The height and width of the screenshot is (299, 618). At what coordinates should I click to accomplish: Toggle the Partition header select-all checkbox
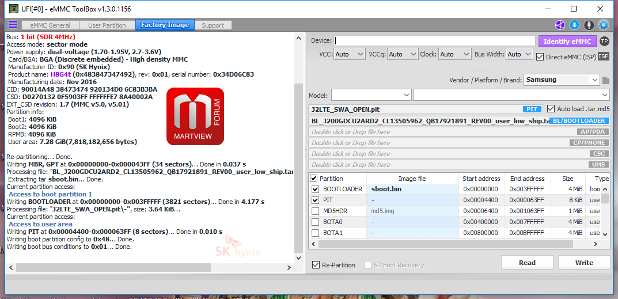click(314, 178)
